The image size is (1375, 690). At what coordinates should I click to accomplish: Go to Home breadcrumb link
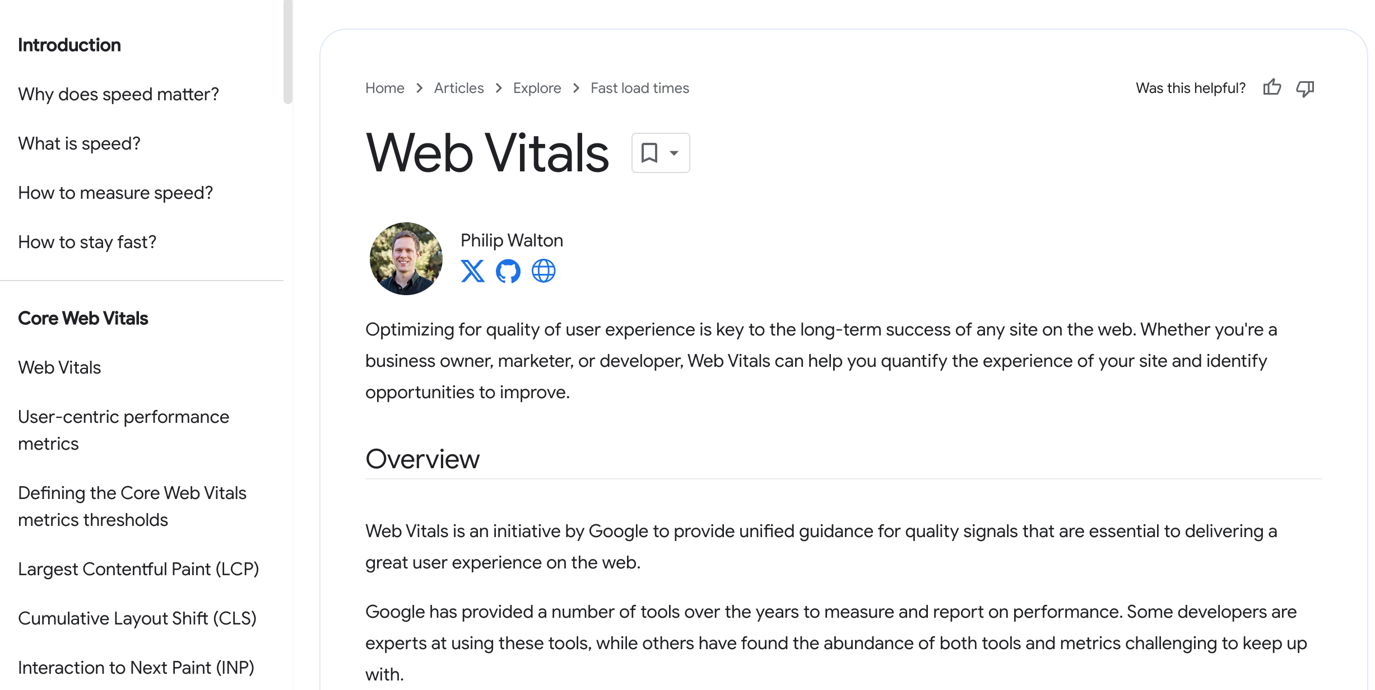pyautogui.click(x=384, y=88)
